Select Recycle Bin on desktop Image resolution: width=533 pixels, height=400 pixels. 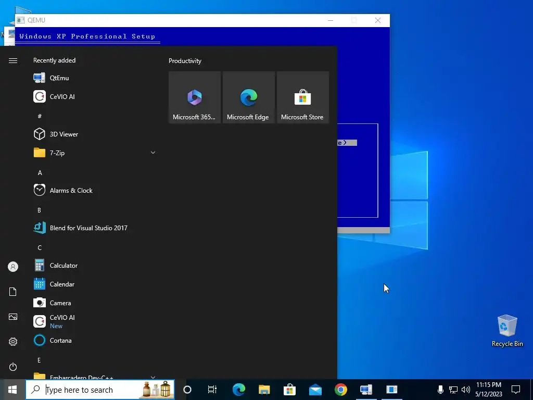coord(507,331)
